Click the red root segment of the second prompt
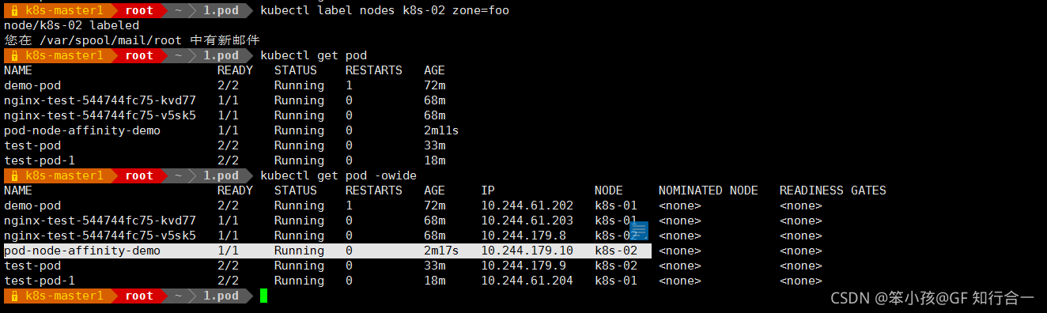1047x313 pixels. click(x=139, y=55)
